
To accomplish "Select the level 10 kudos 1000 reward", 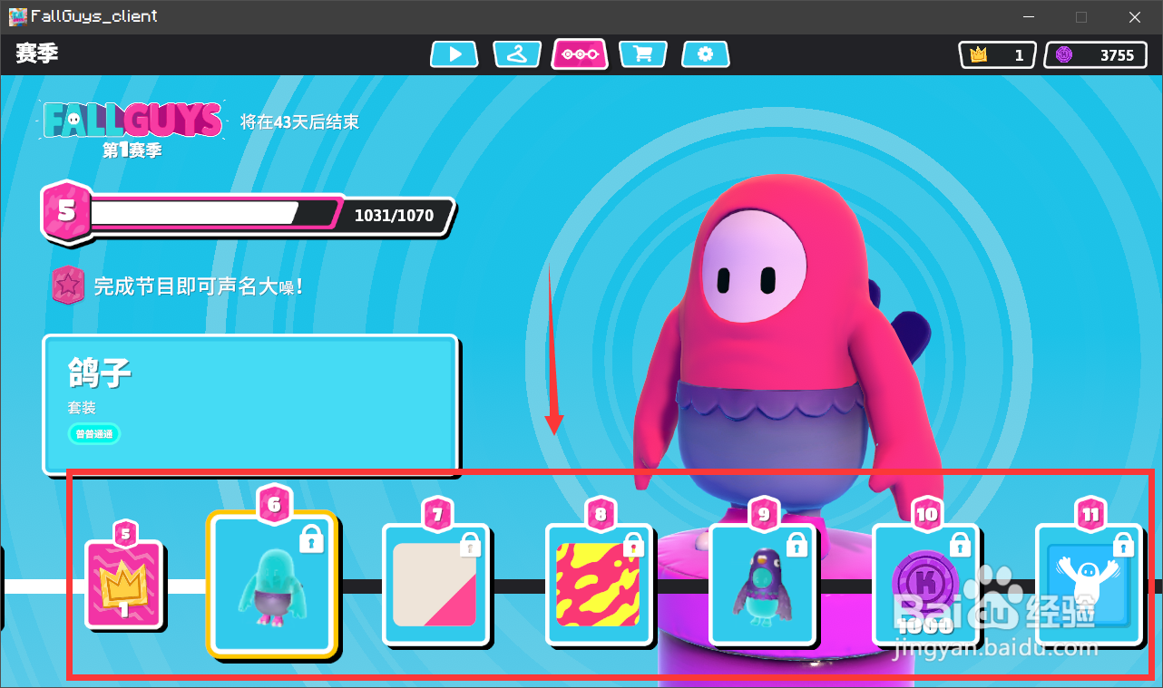I will pos(925,585).
